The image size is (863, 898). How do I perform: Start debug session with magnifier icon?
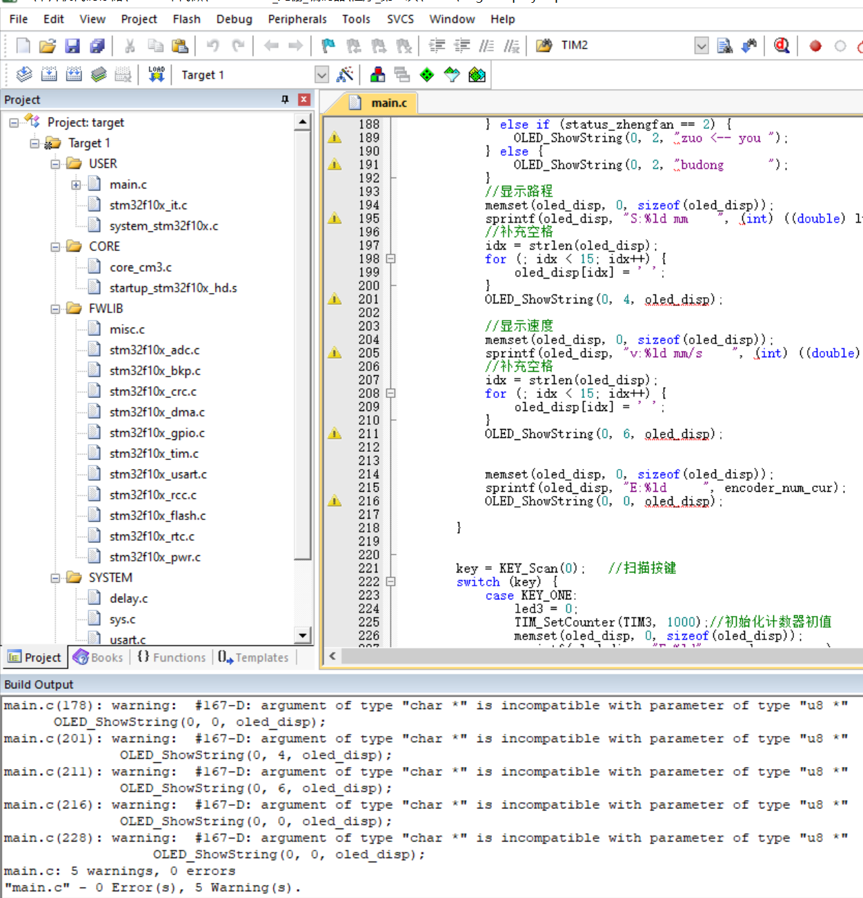pyautogui.click(x=782, y=46)
